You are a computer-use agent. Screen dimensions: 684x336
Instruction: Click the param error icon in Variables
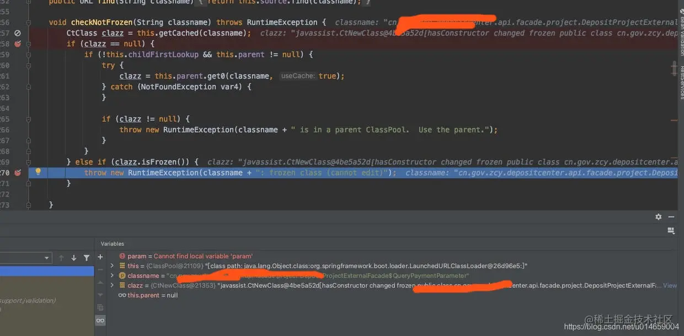122,256
